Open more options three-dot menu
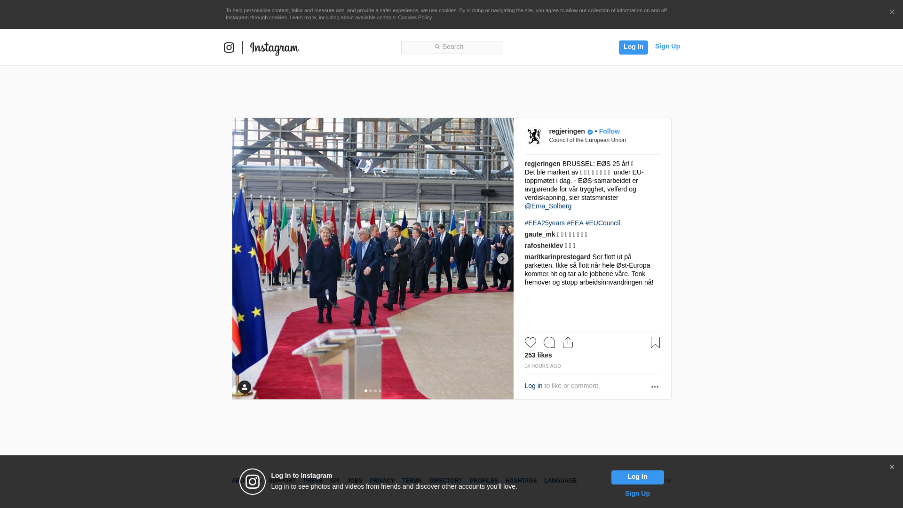Screen dimensions: 903x508 655,387
